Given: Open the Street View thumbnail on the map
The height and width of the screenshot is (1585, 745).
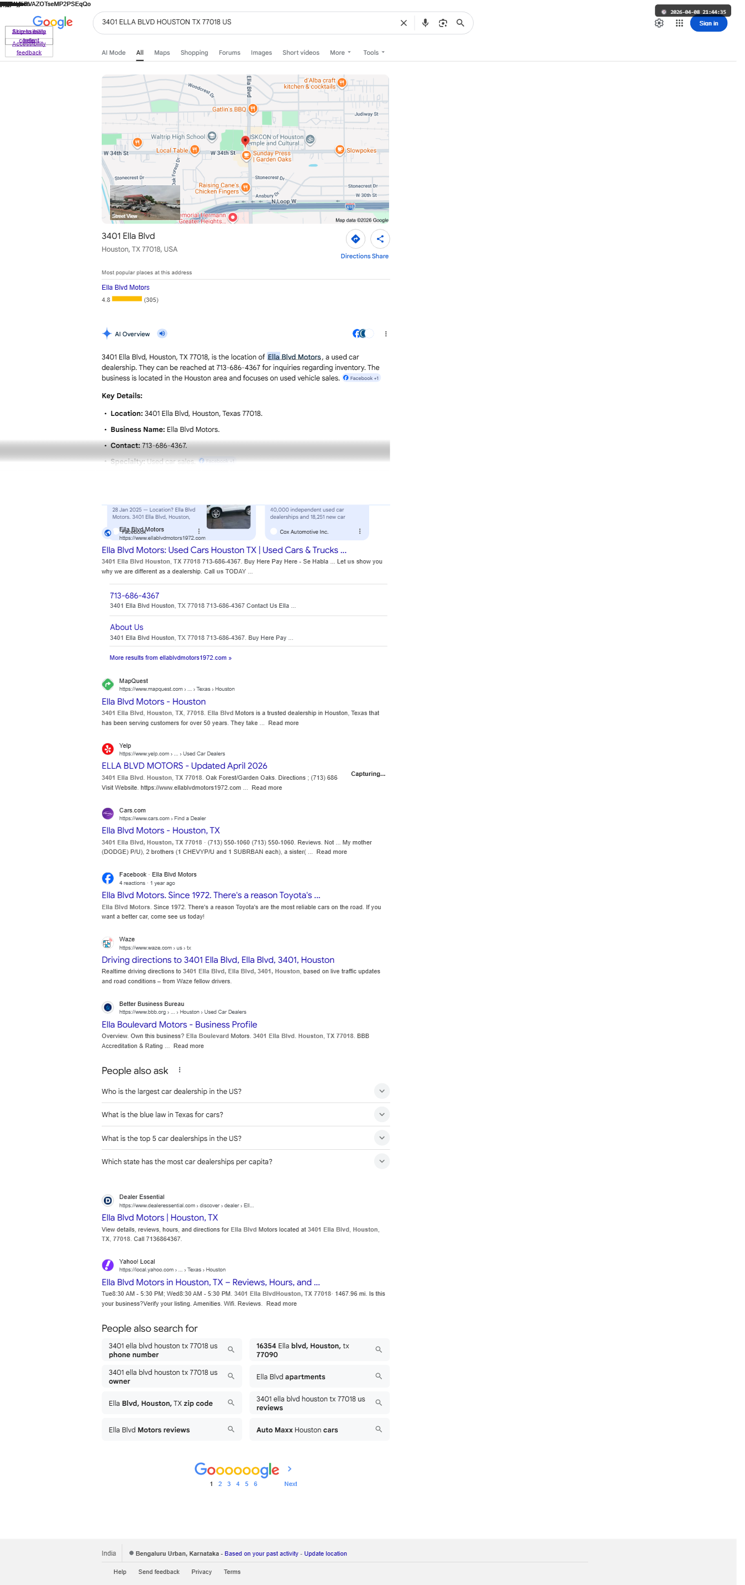Looking at the screenshot, I should tap(144, 202).
